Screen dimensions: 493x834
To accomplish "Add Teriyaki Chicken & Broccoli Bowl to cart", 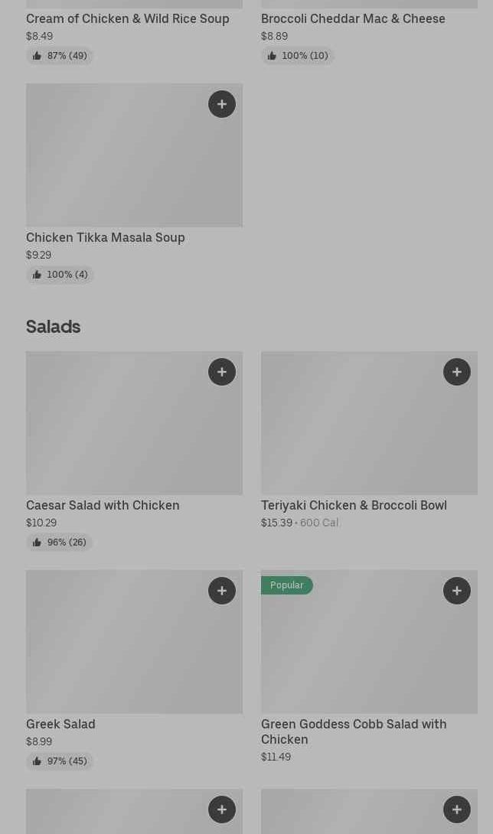I will 457,372.
